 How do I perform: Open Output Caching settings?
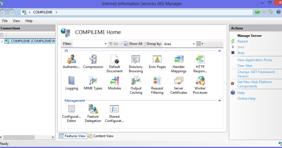click(136, 85)
